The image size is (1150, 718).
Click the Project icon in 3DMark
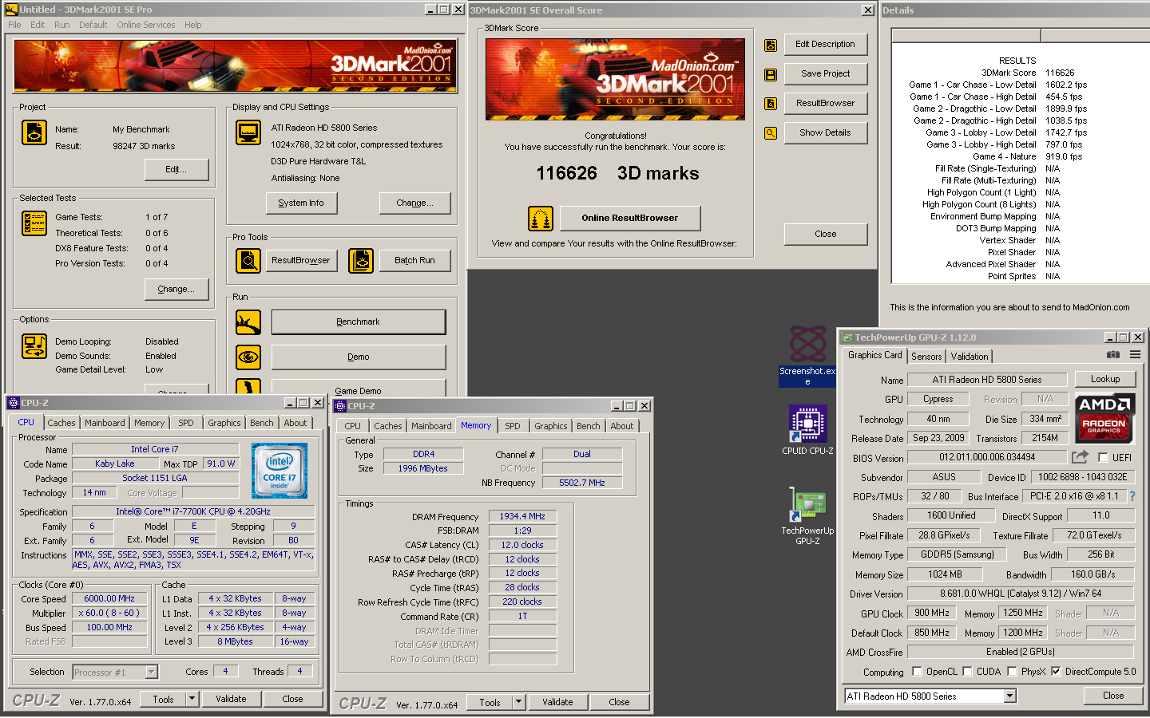point(34,132)
